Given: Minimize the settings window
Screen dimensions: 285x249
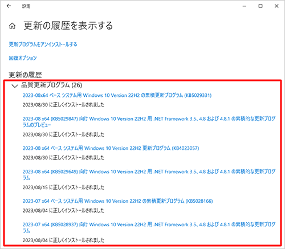Looking at the screenshot, I should pos(245,6).
